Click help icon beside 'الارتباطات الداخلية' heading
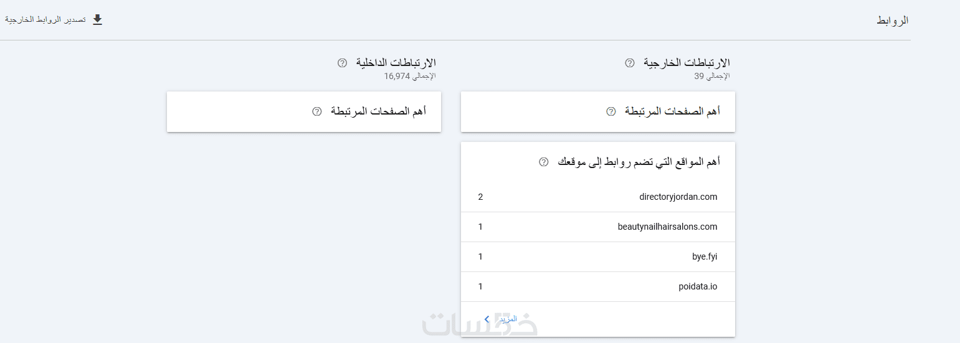The height and width of the screenshot is (343, 960). 342,63
